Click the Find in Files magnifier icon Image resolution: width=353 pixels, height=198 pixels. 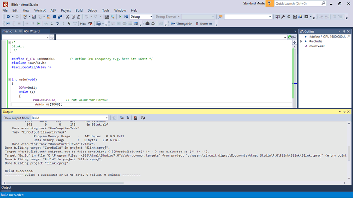[x=112, y=17]
